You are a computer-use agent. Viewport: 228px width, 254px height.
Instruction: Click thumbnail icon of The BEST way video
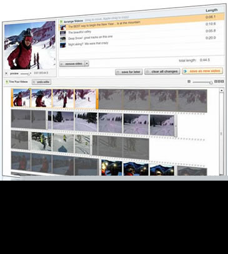click(63, 27)
